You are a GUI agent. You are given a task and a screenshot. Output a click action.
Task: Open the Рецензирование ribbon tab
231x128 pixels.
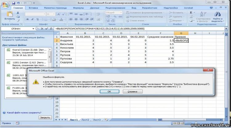point(115,8)
